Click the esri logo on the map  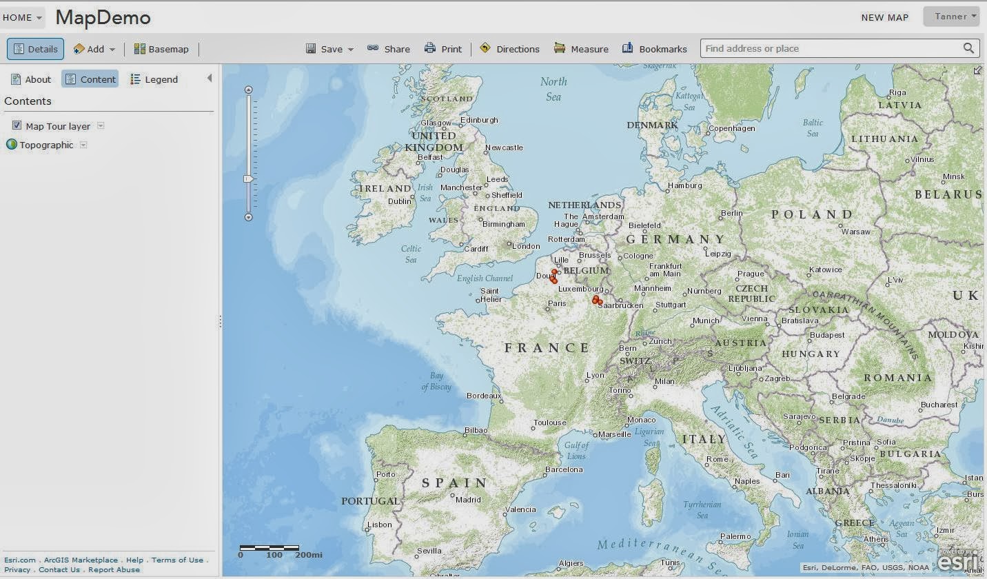(958, 562)
